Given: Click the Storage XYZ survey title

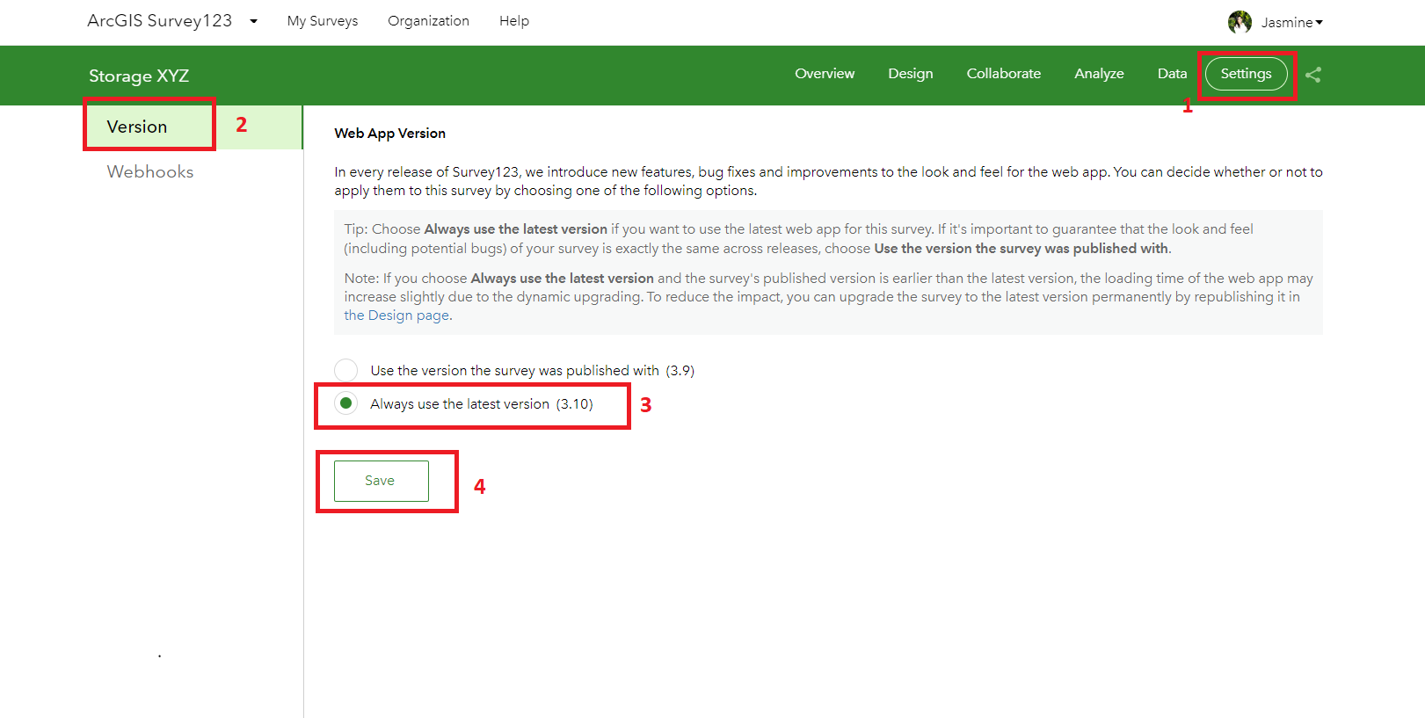Looking at the screenshot, I should (x=139, y=76).
